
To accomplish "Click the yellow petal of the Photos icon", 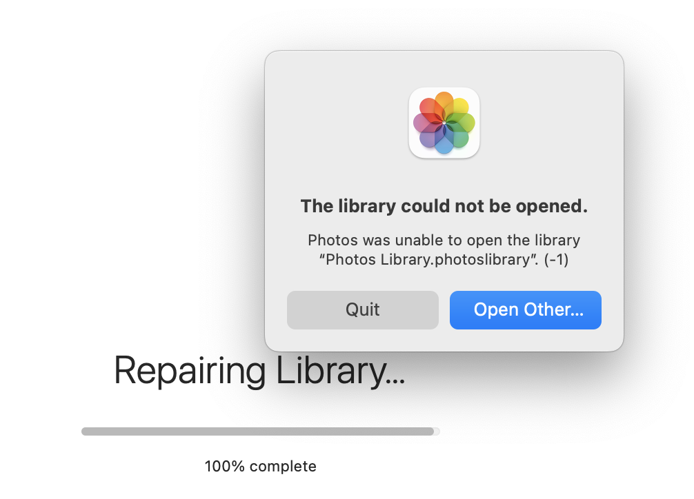I will pyautogui.click(x=462, y=105).
